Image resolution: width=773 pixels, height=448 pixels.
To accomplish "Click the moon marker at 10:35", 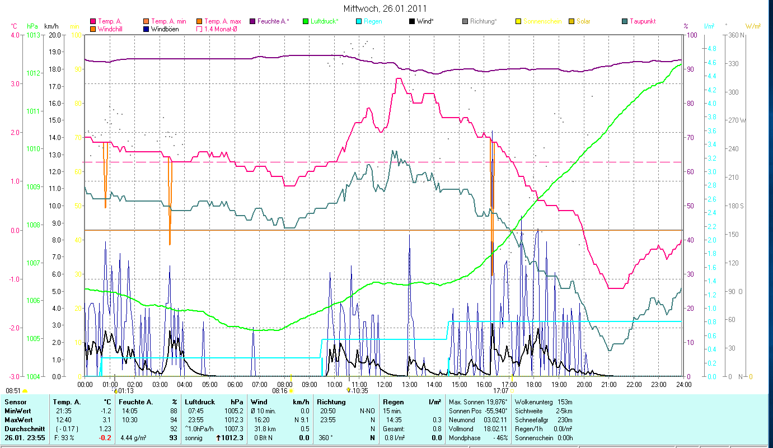I will pos(349,390).
